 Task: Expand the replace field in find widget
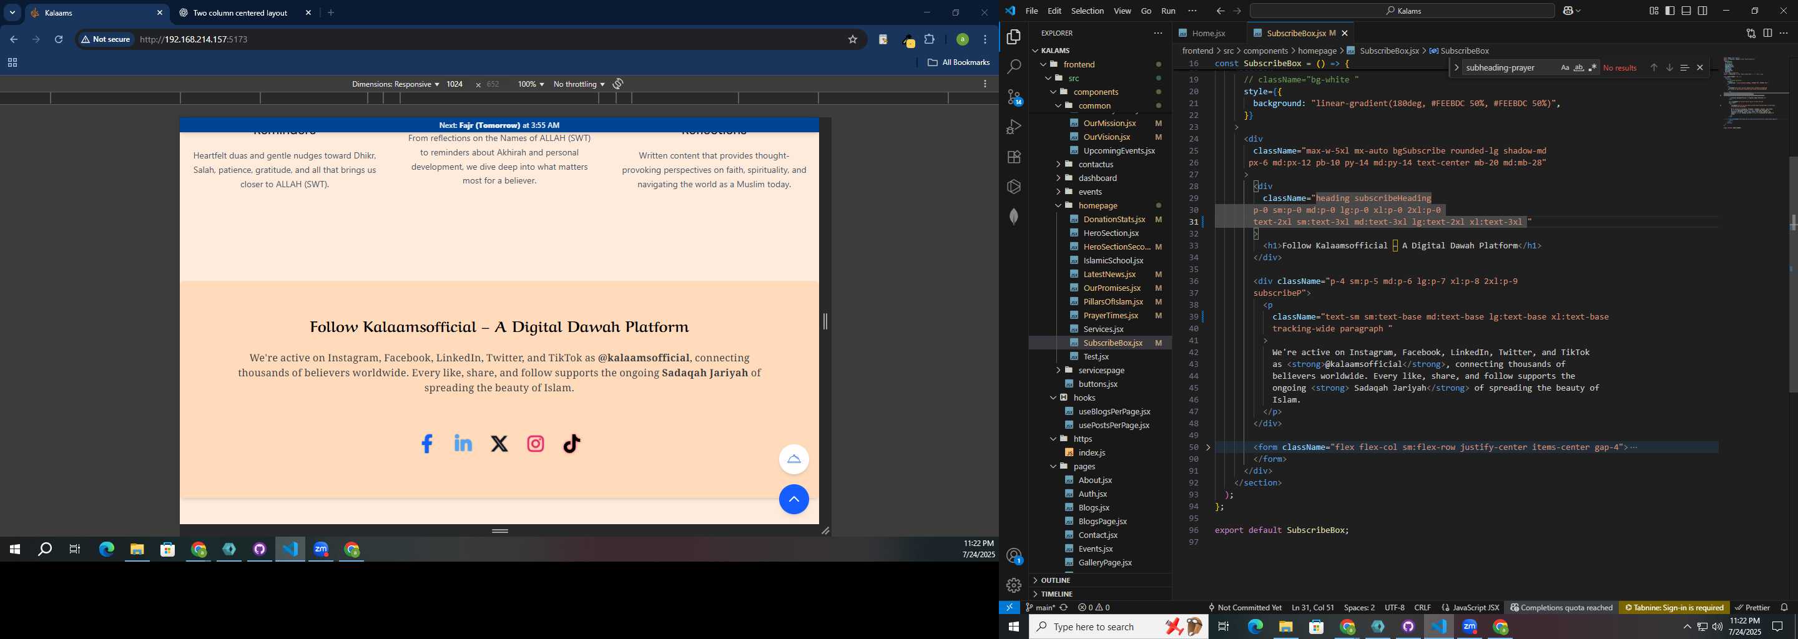coord(1456,67)
